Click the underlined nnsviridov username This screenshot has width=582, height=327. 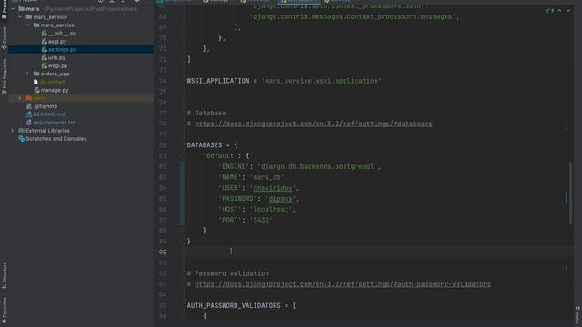pos(273,188)
